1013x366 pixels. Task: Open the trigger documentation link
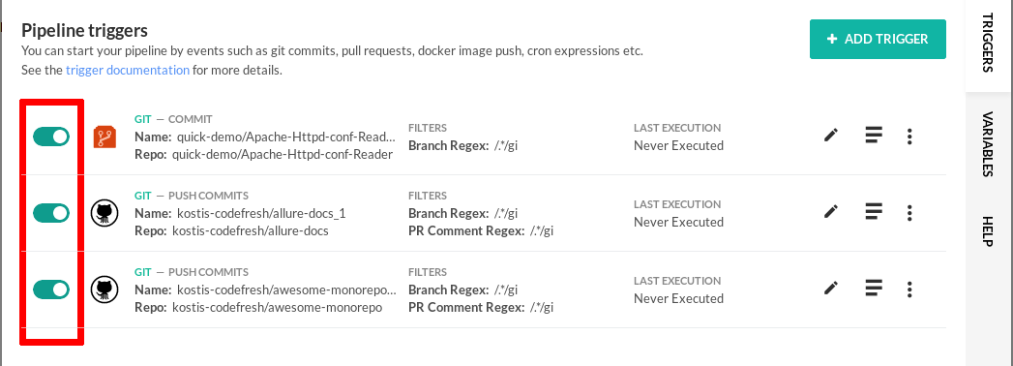pyautogui.click(x=128, y=70)
